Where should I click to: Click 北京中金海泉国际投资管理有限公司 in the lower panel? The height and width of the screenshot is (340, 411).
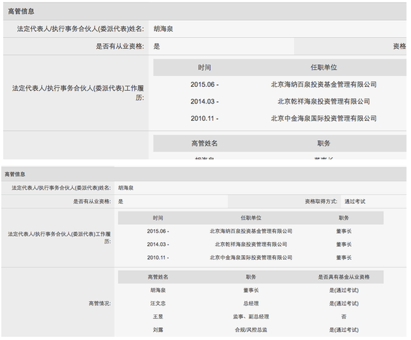click(x=251, y=258)
